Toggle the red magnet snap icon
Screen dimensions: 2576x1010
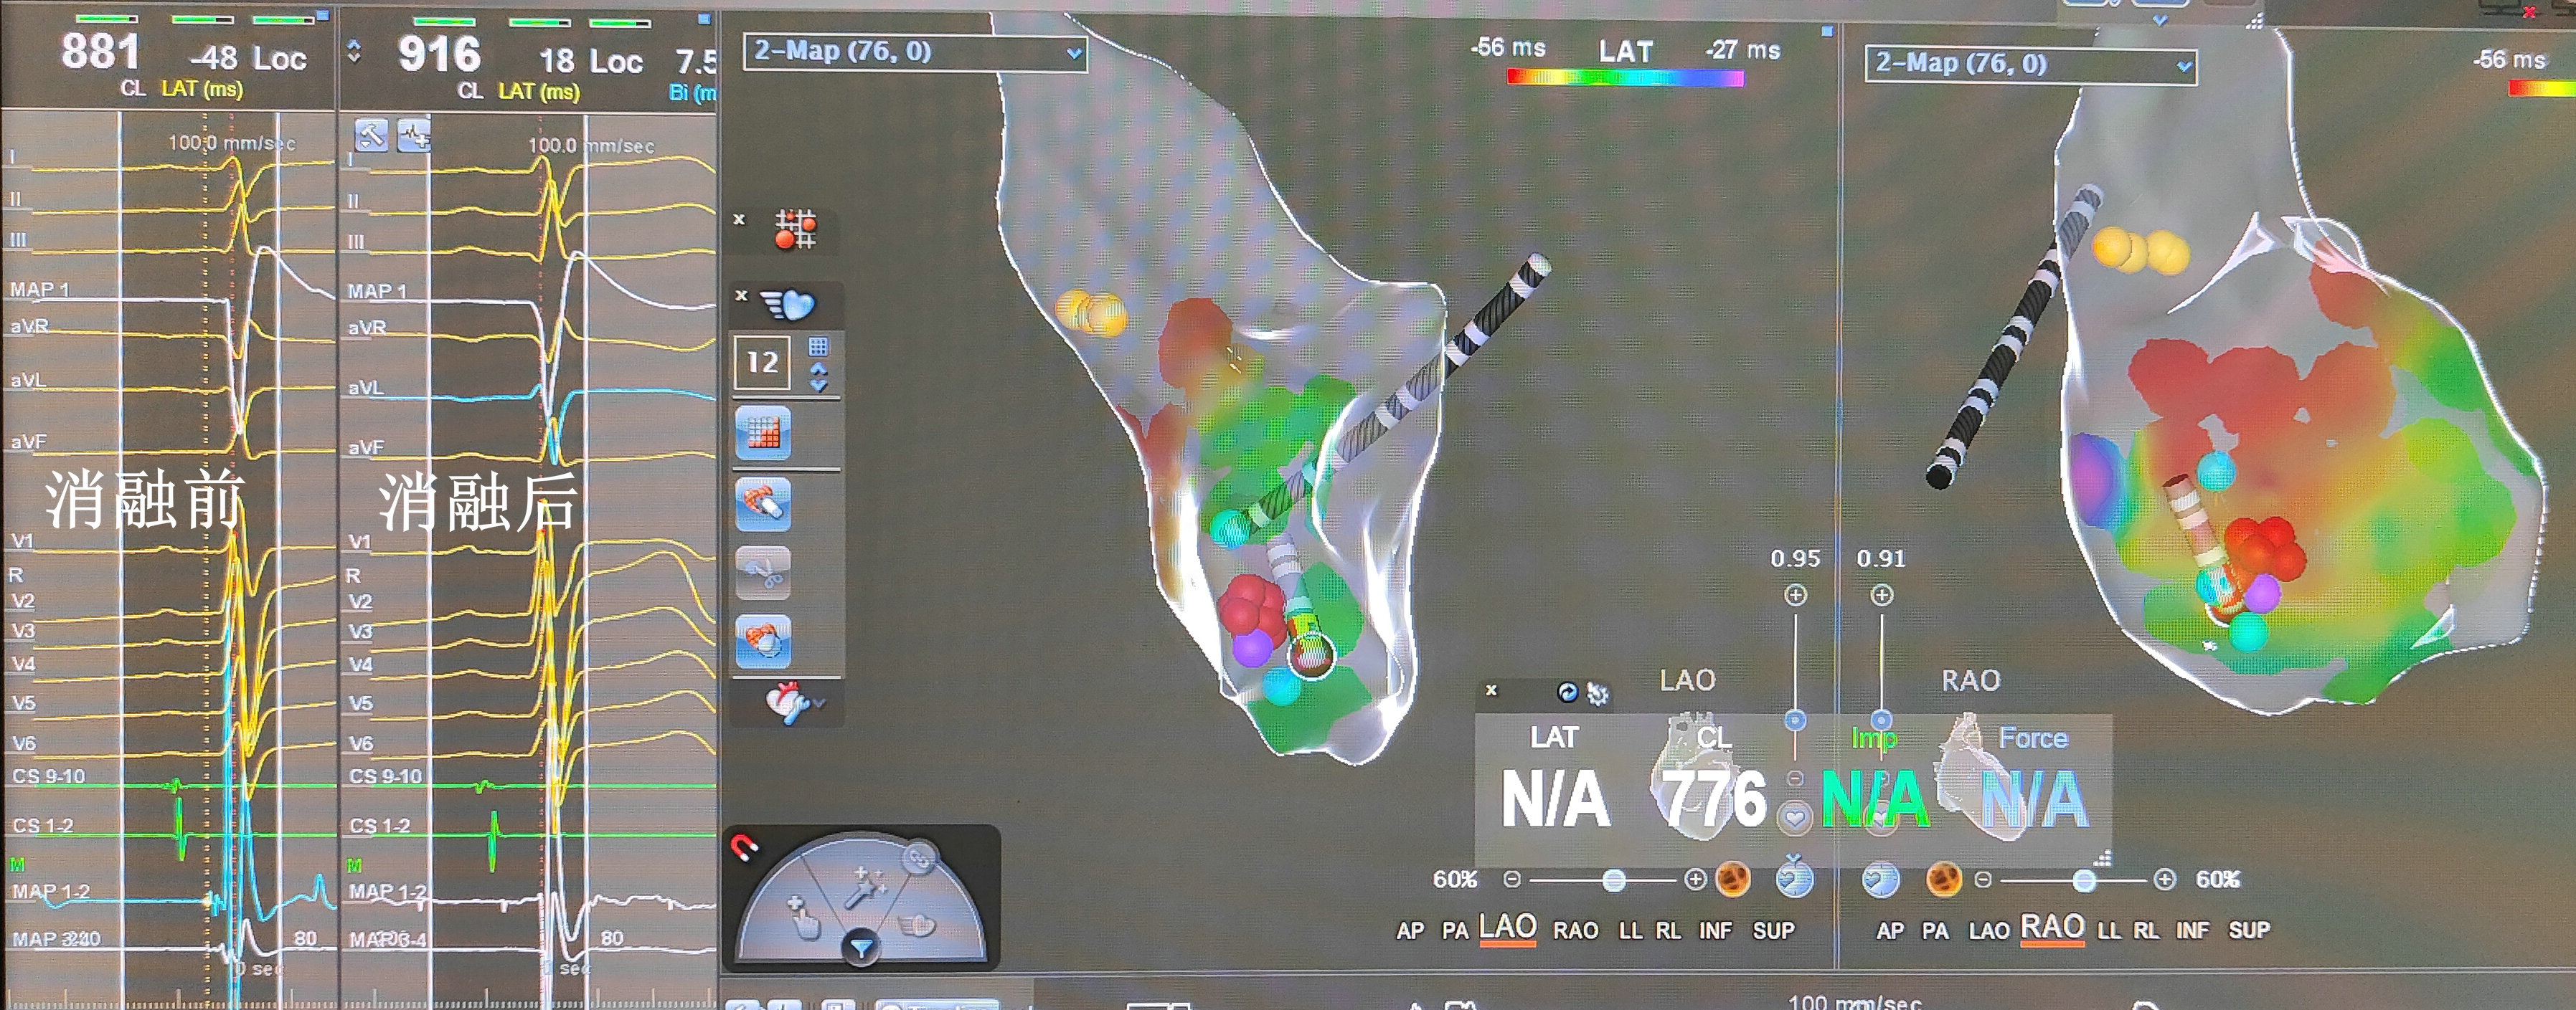[x=744, y=848]
